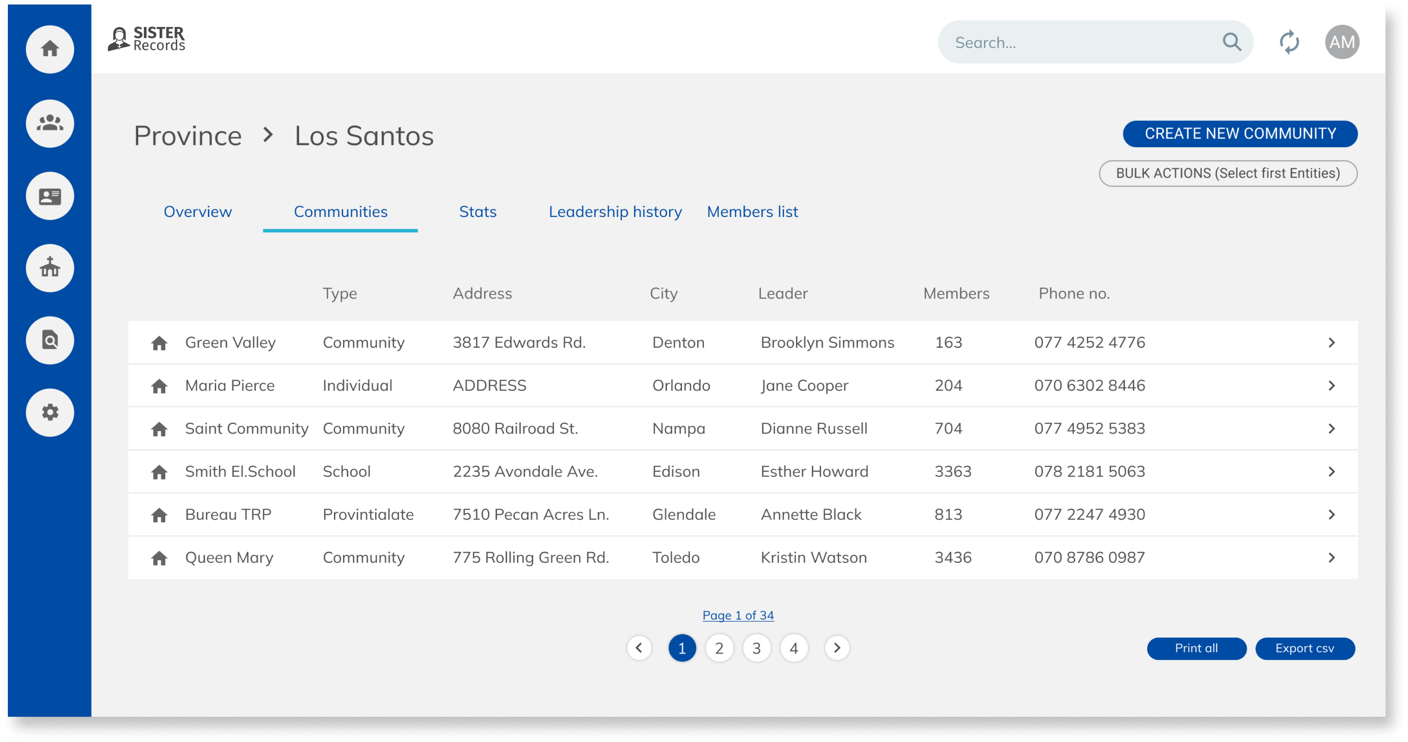The height and width of the screenshot is (742, 1408).
Task: Open the contact card icon in the sidebar
Action: tap(49, 196)
